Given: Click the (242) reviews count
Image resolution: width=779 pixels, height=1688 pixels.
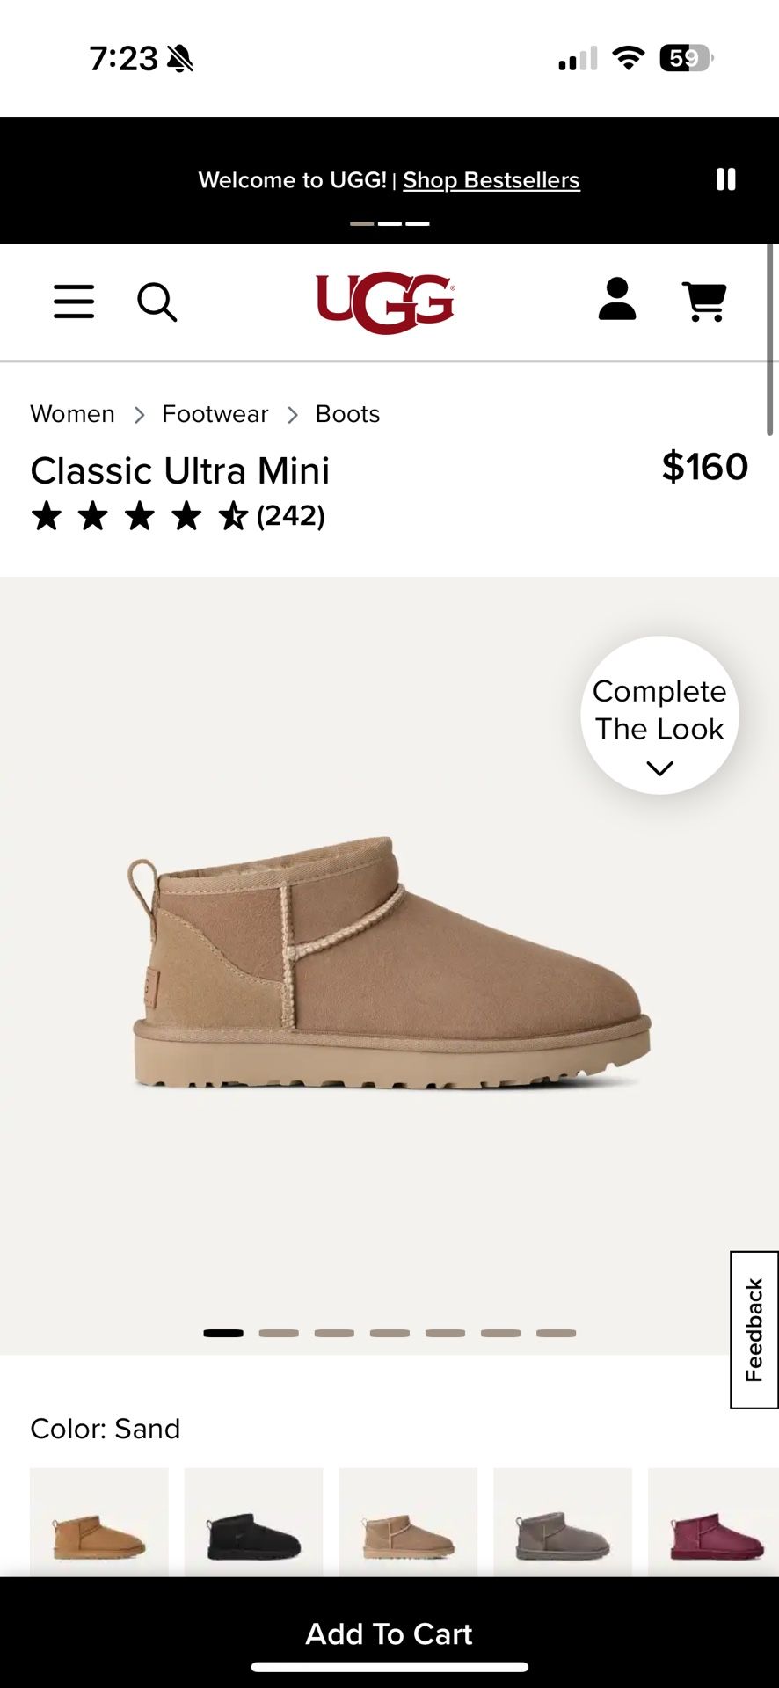Looking at the screenshot, I should (x=291, y=515).
